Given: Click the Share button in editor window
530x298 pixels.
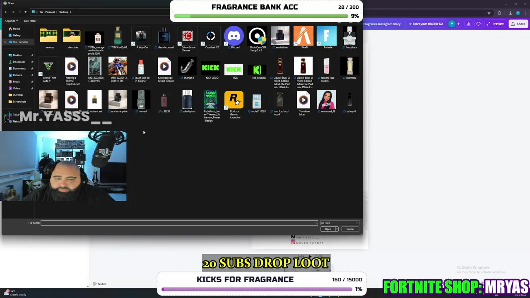Looking at the screenshot, I should click(518, 24).
